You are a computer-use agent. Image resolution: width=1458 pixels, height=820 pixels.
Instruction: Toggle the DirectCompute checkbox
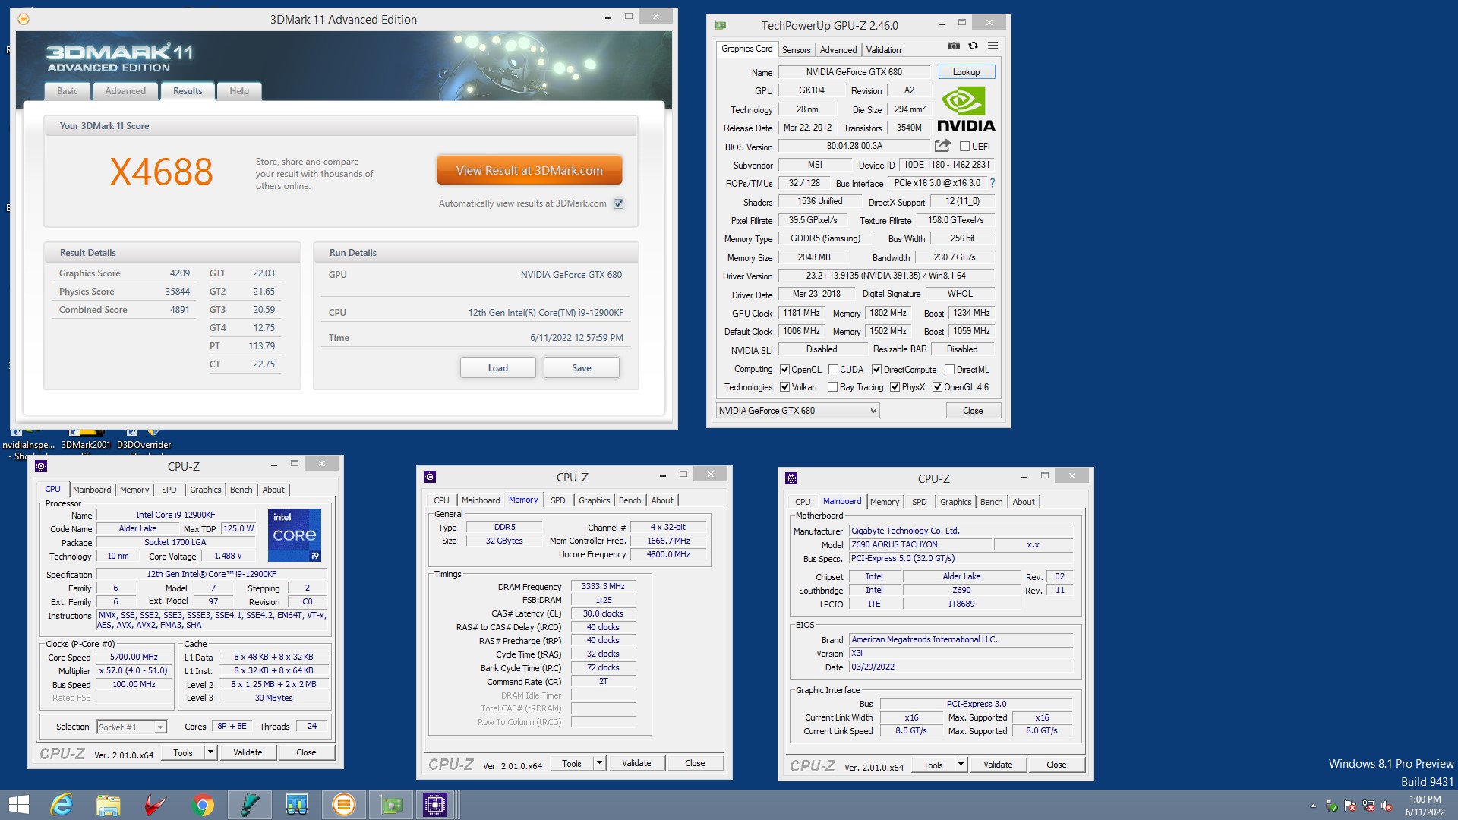(x=876, y=370)
